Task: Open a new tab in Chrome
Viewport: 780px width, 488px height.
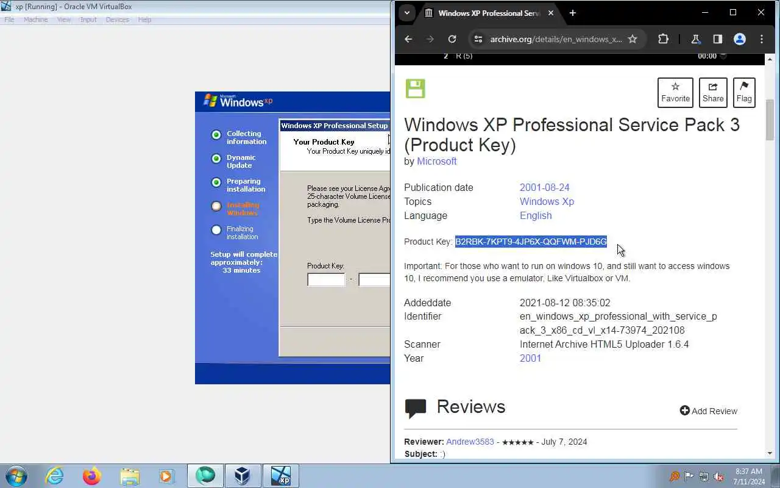Action: coord(572,13)
